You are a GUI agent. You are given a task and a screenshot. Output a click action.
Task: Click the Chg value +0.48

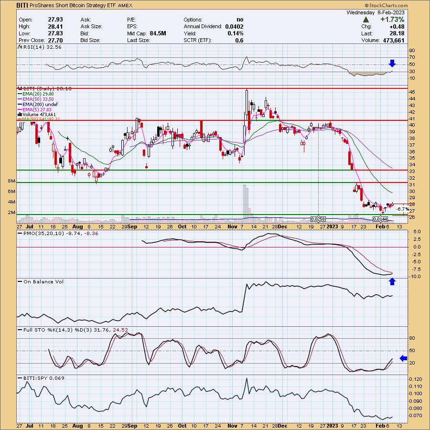[x=397, y=27]
